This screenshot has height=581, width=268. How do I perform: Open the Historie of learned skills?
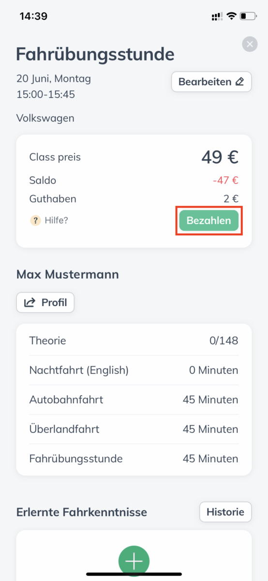[225, 512]
